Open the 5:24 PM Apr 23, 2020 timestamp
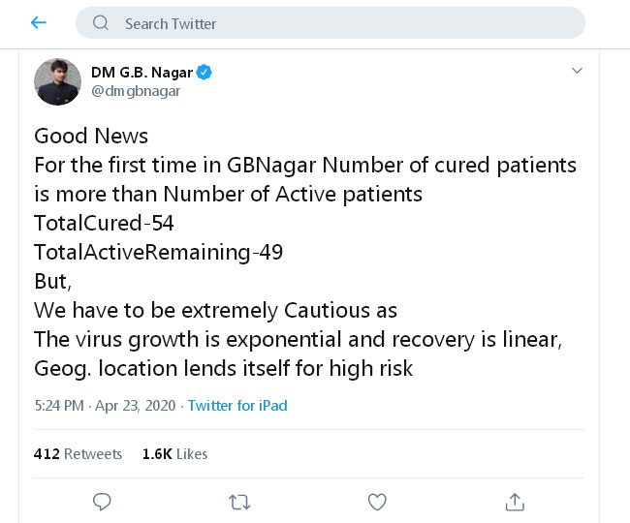 pyautogui.click(x=105, y=405)
